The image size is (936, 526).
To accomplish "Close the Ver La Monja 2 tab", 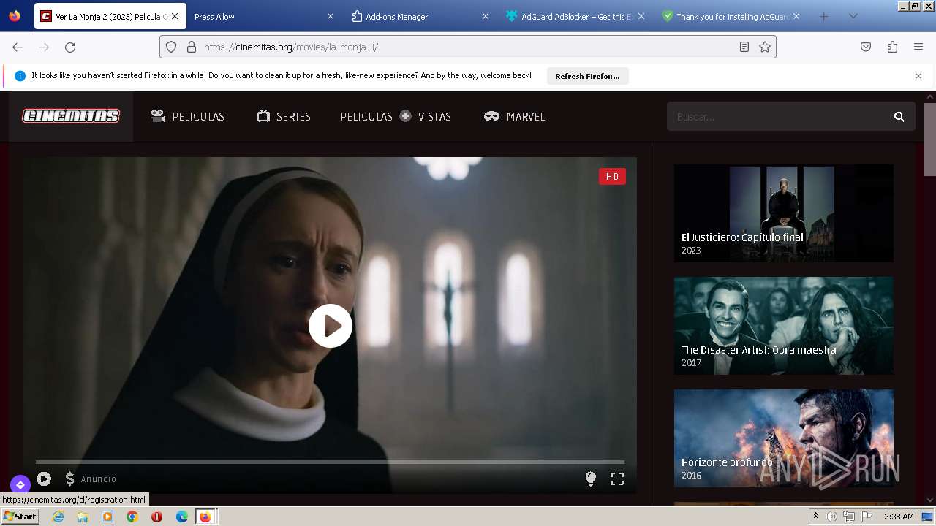I will point(175,16).
